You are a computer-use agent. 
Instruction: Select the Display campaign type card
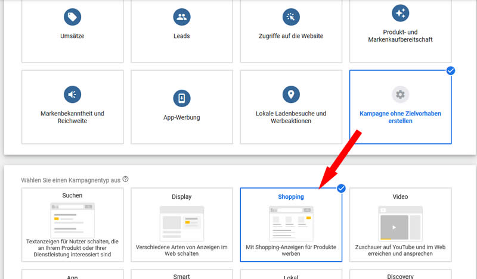[182, 225]
